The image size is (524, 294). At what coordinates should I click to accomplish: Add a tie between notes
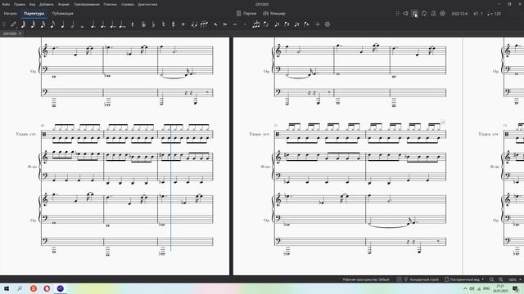pos(194,24)
